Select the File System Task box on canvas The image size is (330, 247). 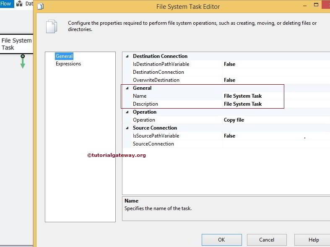pos(16,44)
